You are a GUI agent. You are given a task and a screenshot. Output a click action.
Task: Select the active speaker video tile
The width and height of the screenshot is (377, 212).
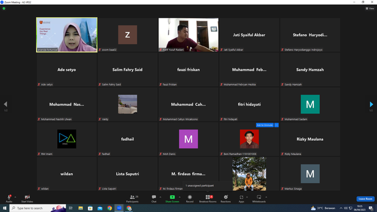pyautogui.click(x=67, y=35)
